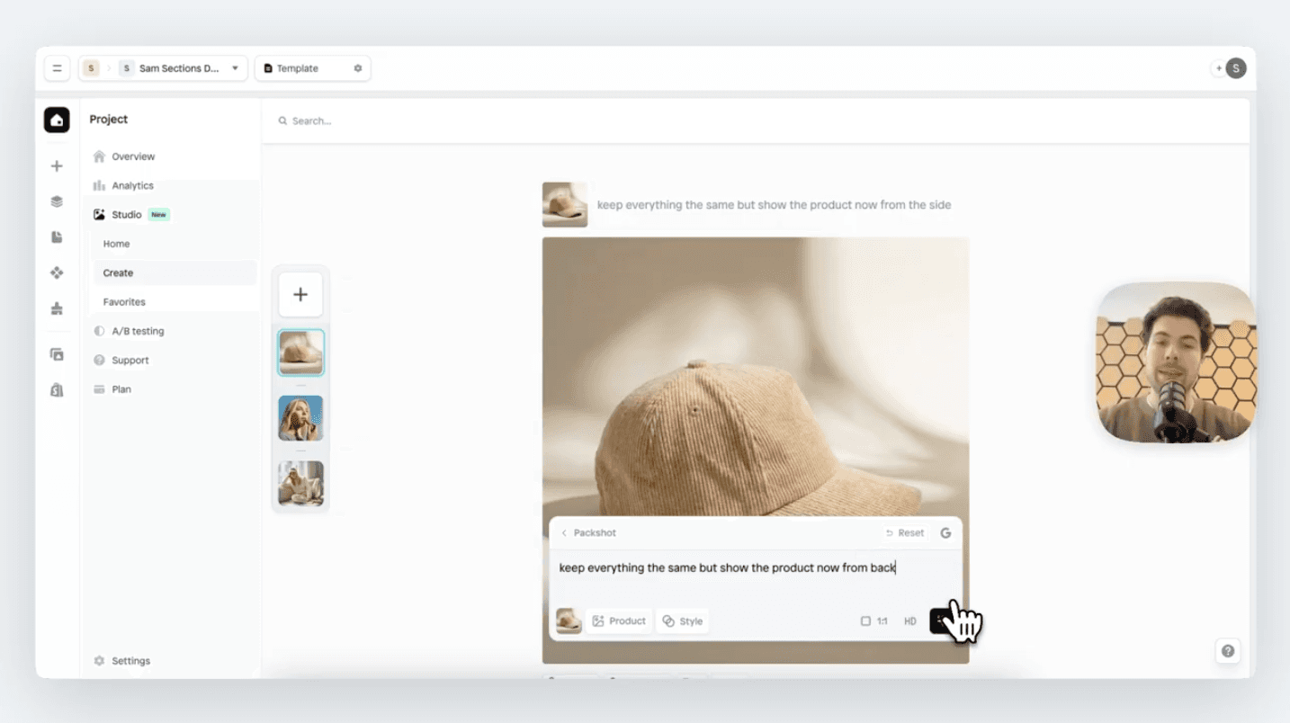Click the presenter webcam video bubble
1290x723 pixels.
(x=1175, y=362)
